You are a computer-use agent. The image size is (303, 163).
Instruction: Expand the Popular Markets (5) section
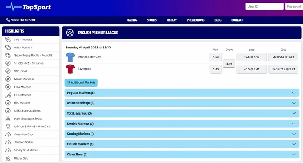click(x=182, y=93)
